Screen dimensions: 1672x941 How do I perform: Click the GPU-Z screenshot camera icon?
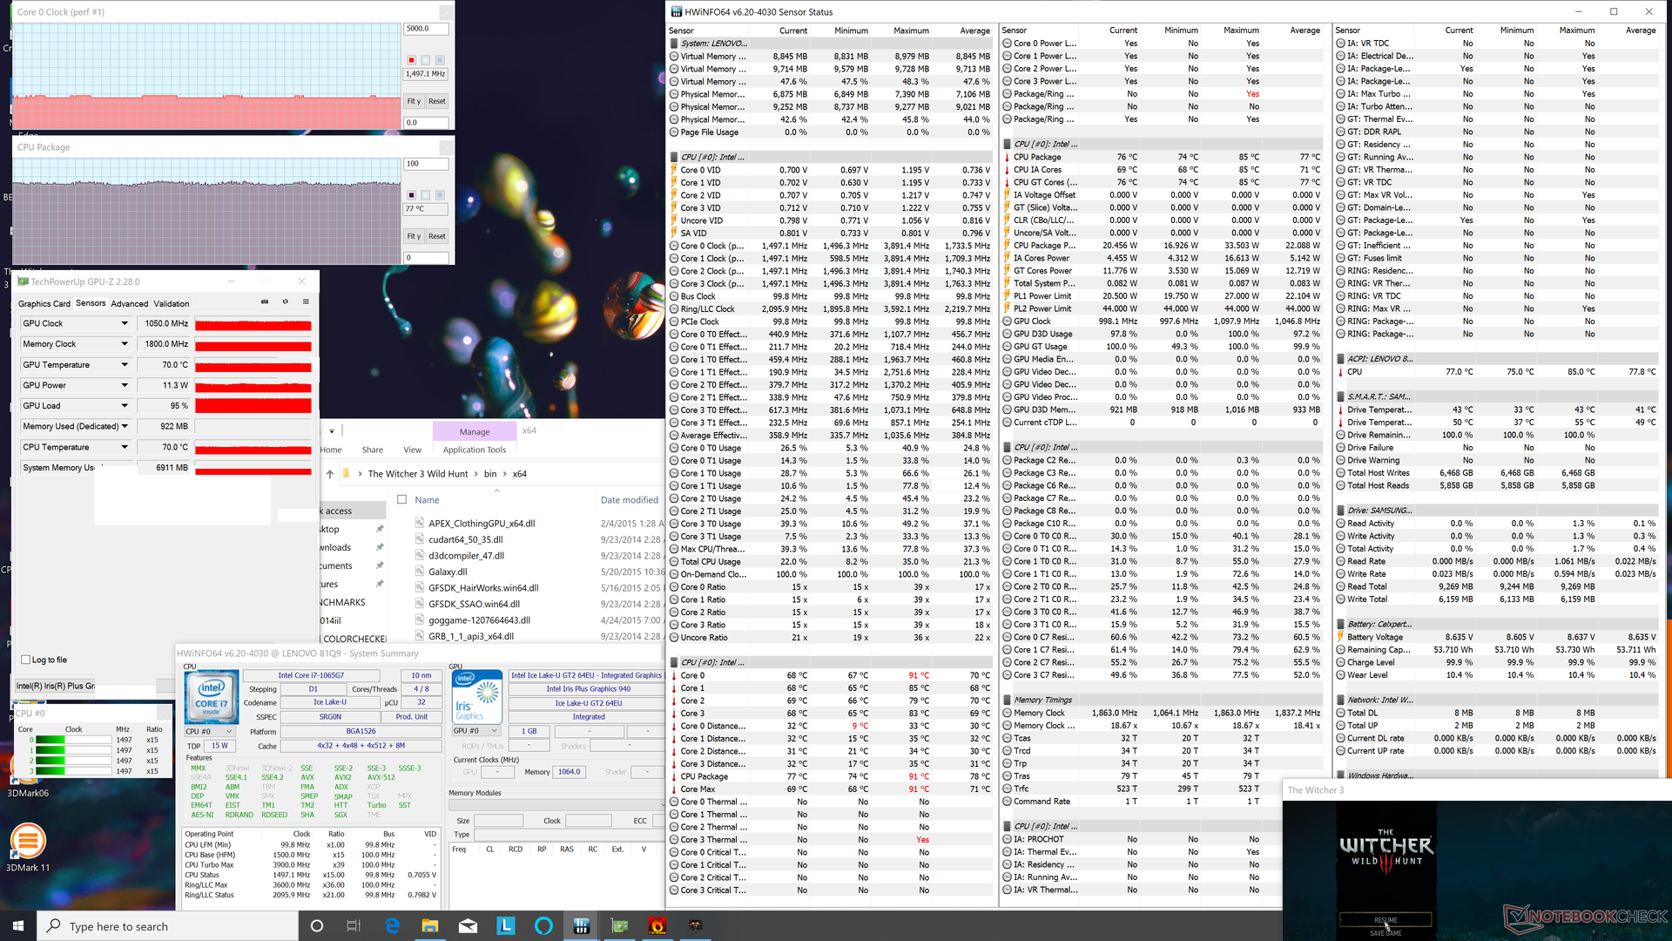pyautogui.click(x=265, y=302)
